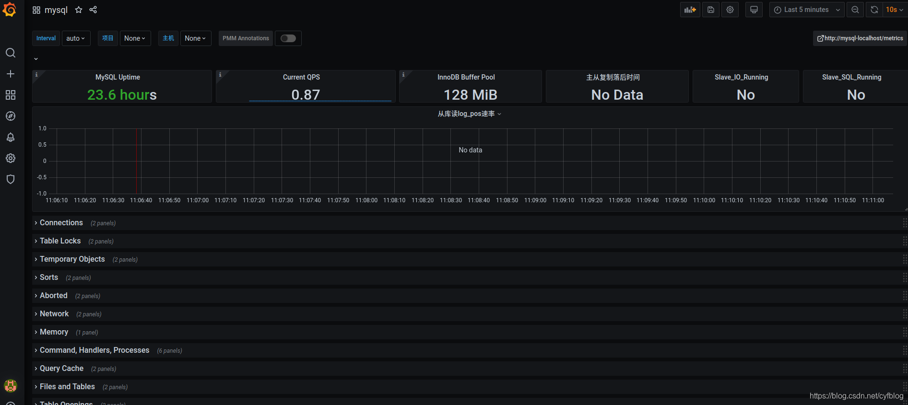Click the PMM Annotations label
The height and width of the screenshot is (405, 908).
point(246,38)
